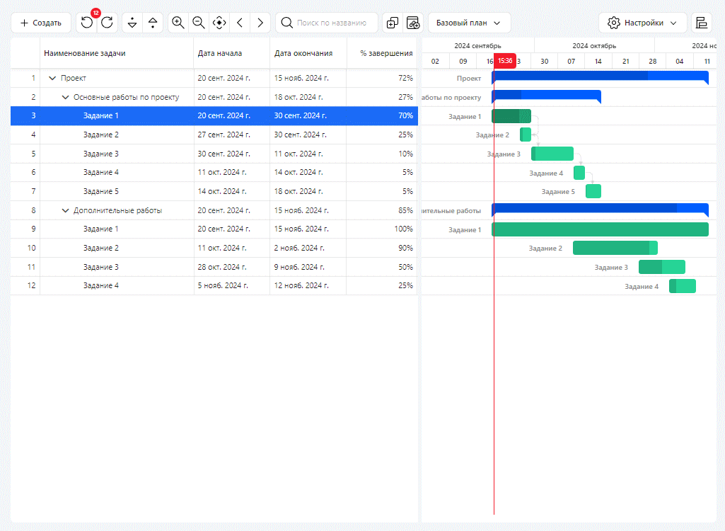This screenshot has height=531, width=725.
Task: Click the blue Проект summary bar
Action: coord(601,77)
